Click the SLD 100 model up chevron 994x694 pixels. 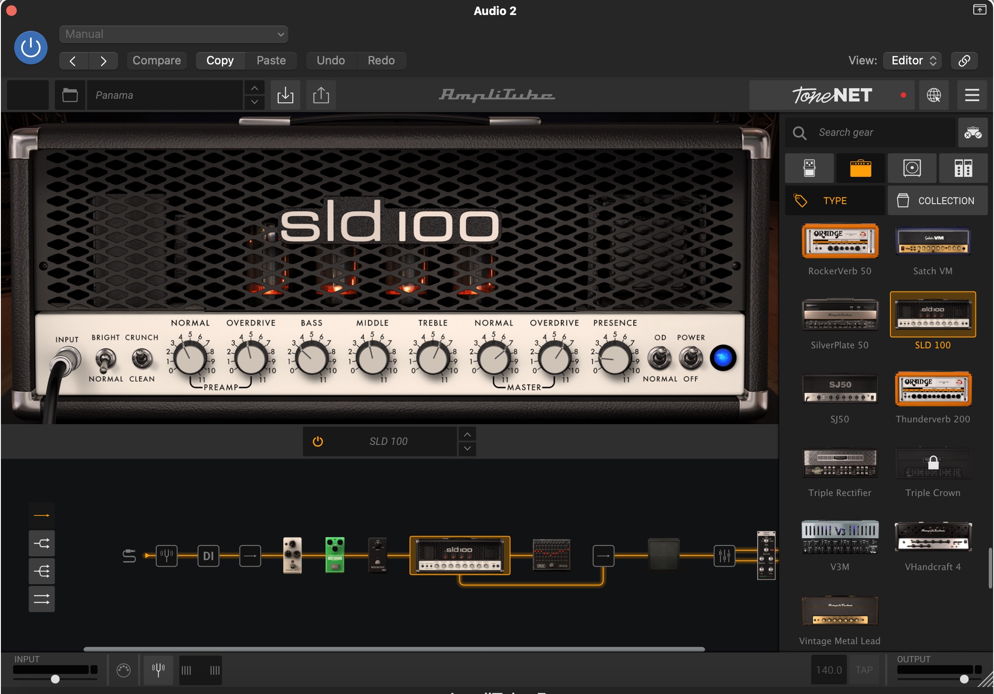[467, 435]
